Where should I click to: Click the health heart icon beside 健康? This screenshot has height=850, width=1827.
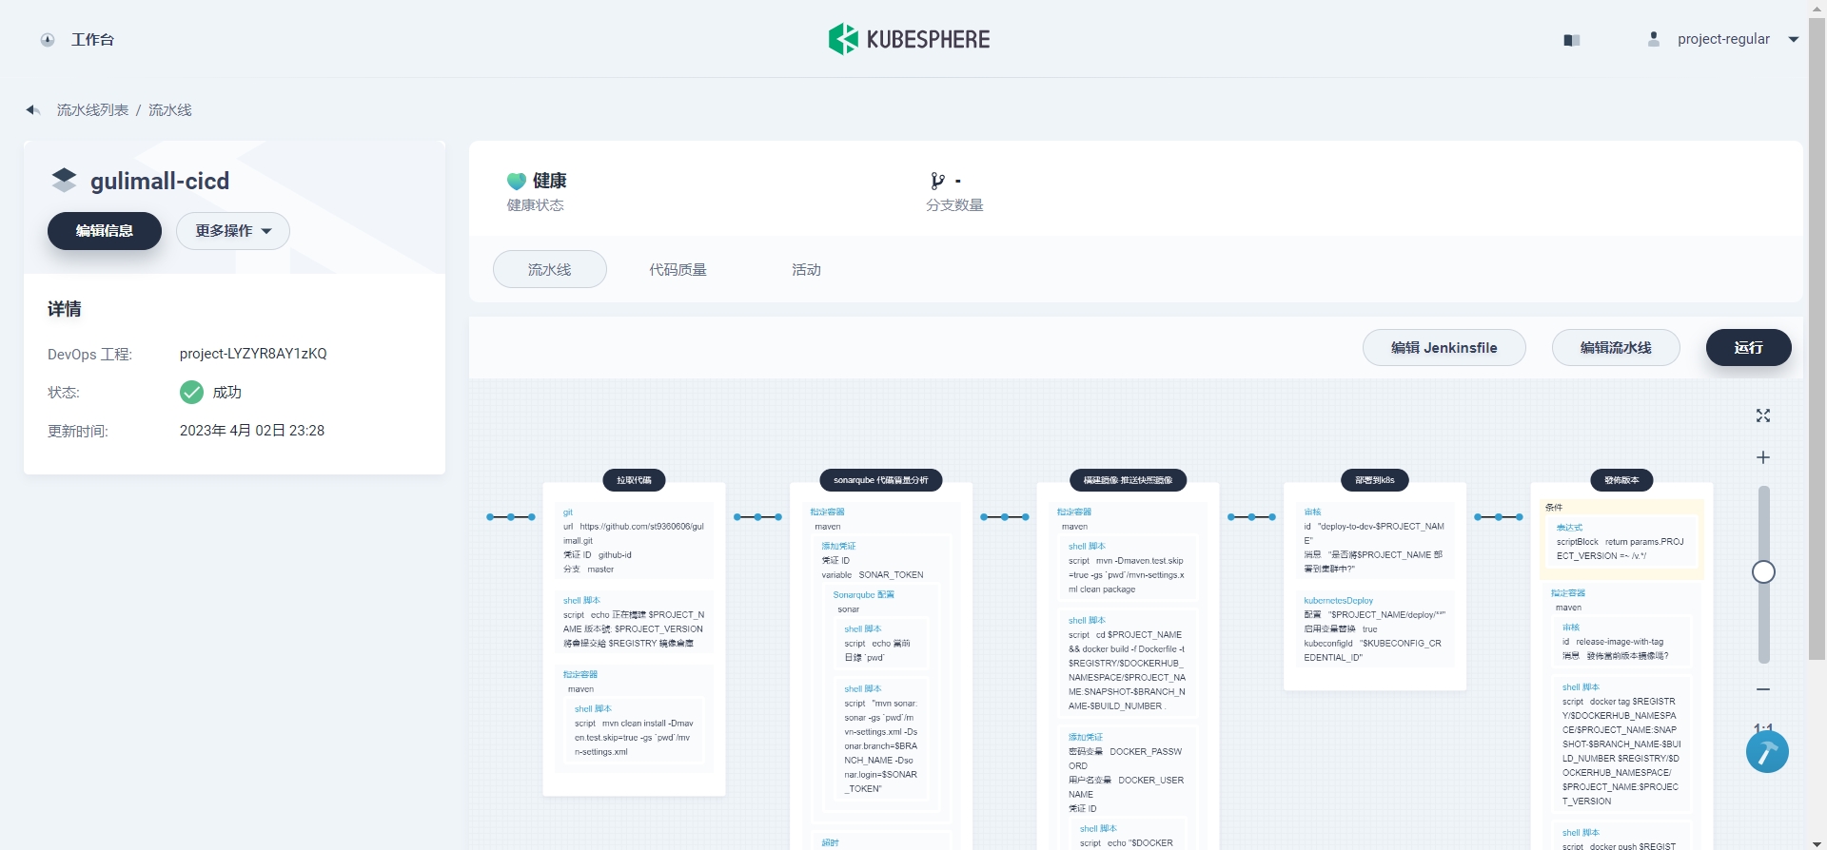517,181
